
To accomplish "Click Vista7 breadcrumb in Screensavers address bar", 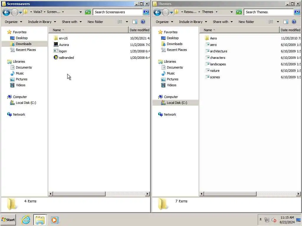I will pos(38,12).
